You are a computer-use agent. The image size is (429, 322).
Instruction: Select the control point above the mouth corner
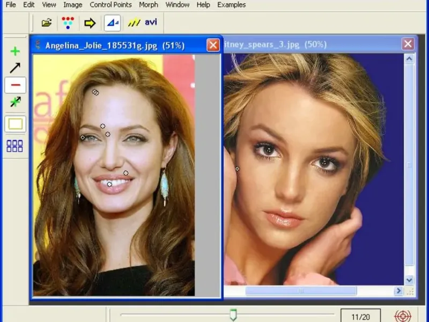click(x=125, y=173)
